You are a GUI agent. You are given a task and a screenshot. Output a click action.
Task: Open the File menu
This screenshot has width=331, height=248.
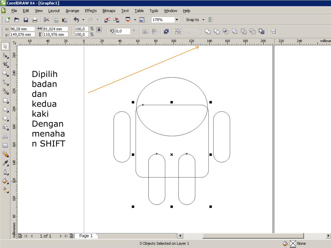(x=14, y=11)
